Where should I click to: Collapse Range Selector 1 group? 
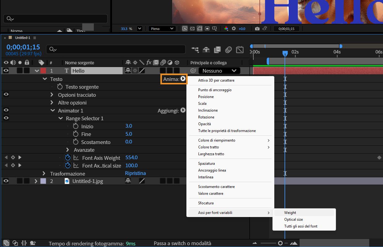coord(61,118)
